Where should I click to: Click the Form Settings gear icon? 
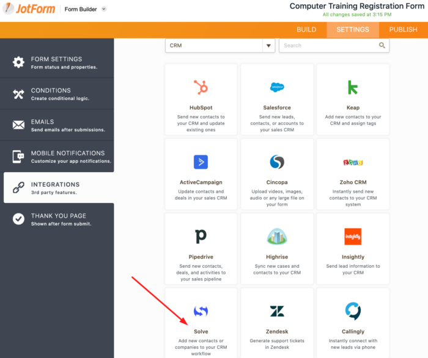tap(18, 62)
